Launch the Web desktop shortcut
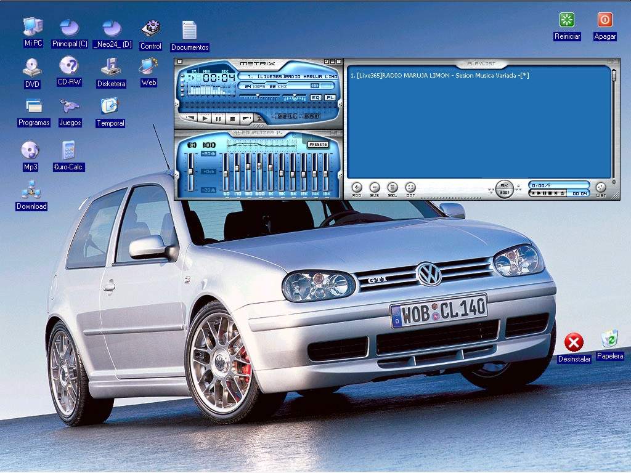Image resolution: width=631 pixels, height=473 pixels. click(149, 71)
